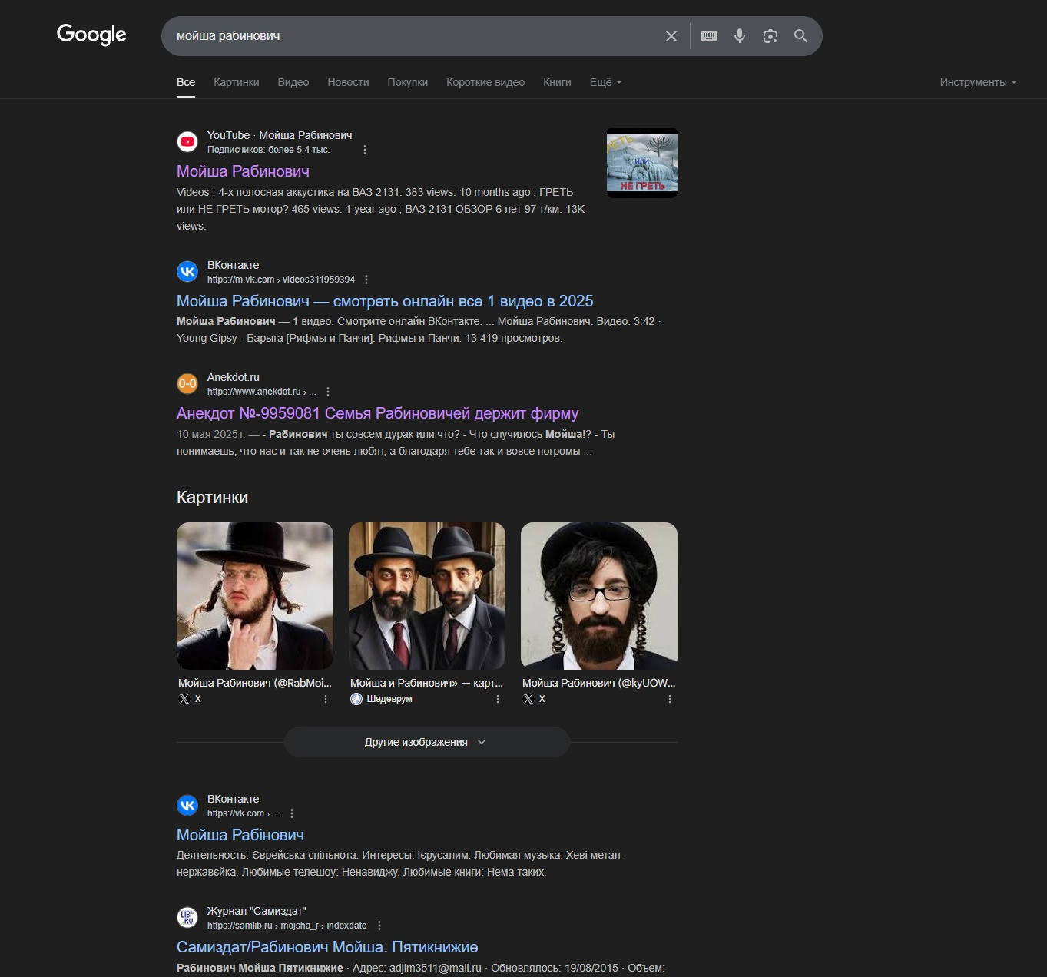Open Анекдот №-9959081 result link
This screenshot has width=1047, height=977.
(x=377, y=413)
